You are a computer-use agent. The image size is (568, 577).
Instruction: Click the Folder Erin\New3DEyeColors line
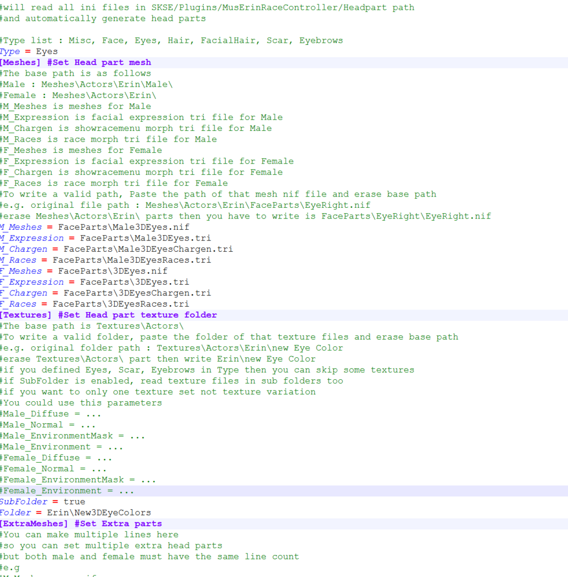point(75,513)
